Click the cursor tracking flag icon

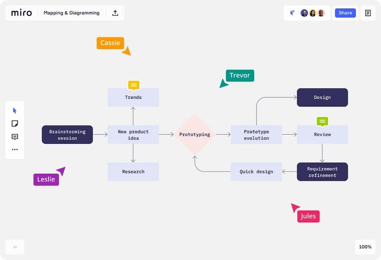pyautogui.click(x=293, y=13)
